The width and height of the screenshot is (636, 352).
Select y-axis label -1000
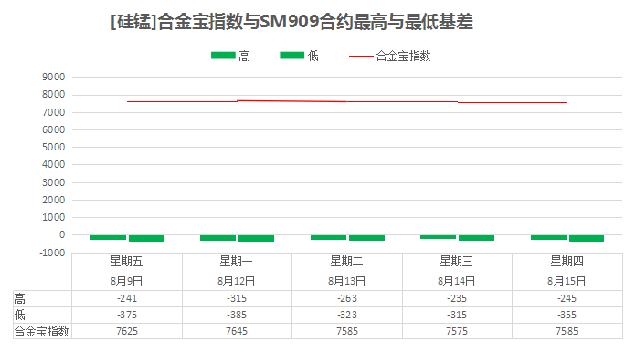click(x=52, y=253)
